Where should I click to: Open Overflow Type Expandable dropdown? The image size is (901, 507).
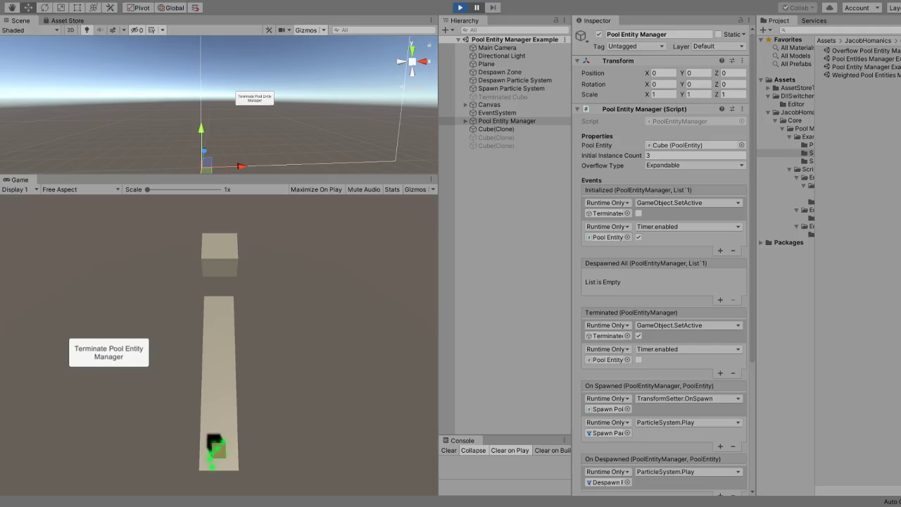[x=695, y=165]
